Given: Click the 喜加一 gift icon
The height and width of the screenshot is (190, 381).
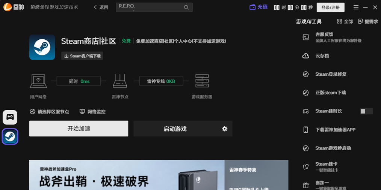Looking at the screenshot, I should [306, 185].
